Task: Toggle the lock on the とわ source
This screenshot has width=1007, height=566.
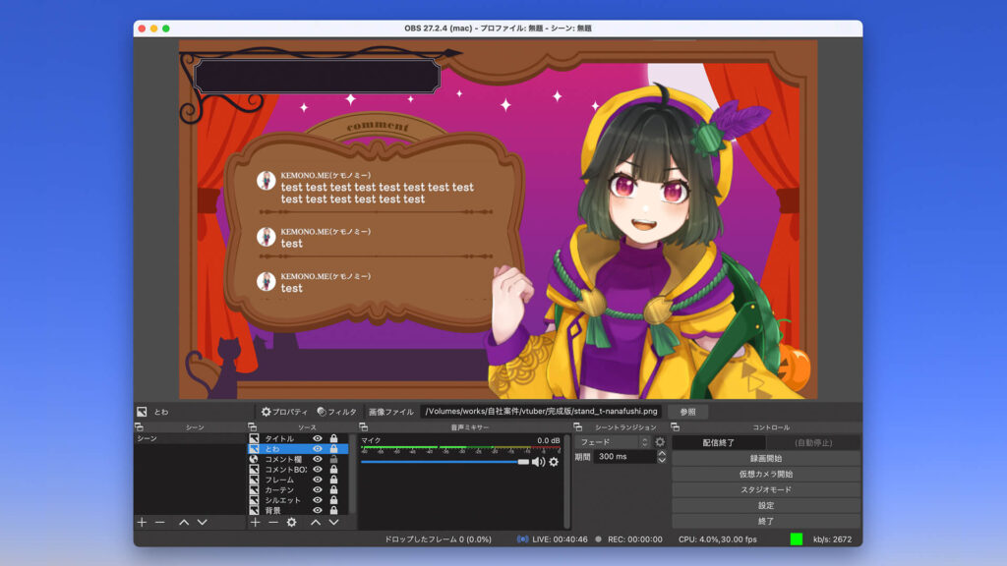Action: pos(335,448)
